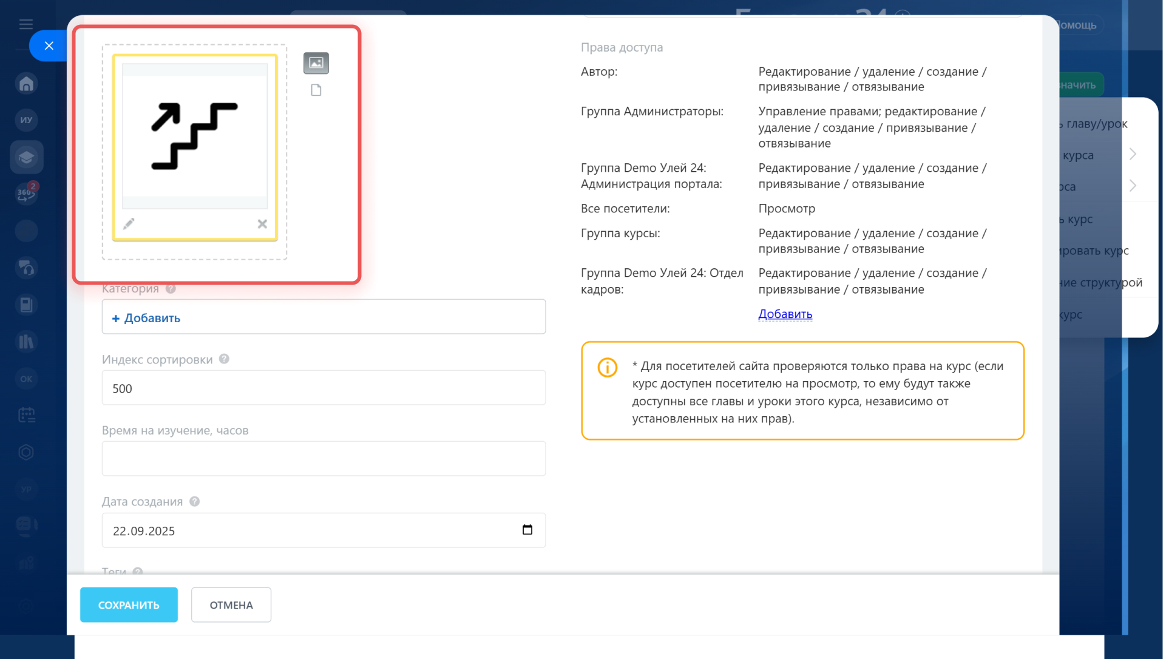Open the hamburger menu at top left
The width and height of the screenshot is (1169, 659).
click(x=26, y=24)
